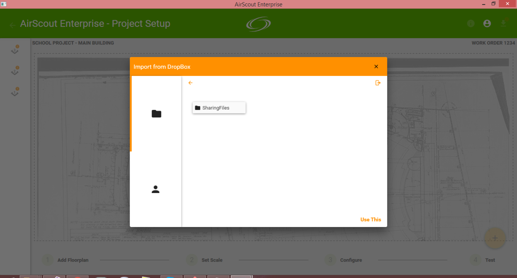
Task: Open the SharingFiles folder
Action: tap(219, 108)
